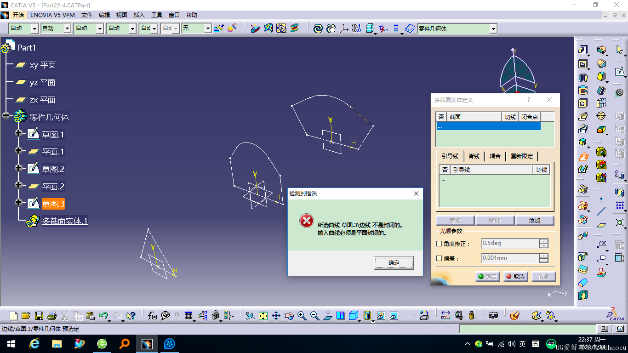
Task: Switch to the 重新限定 tab
Action: click(522, 156)
